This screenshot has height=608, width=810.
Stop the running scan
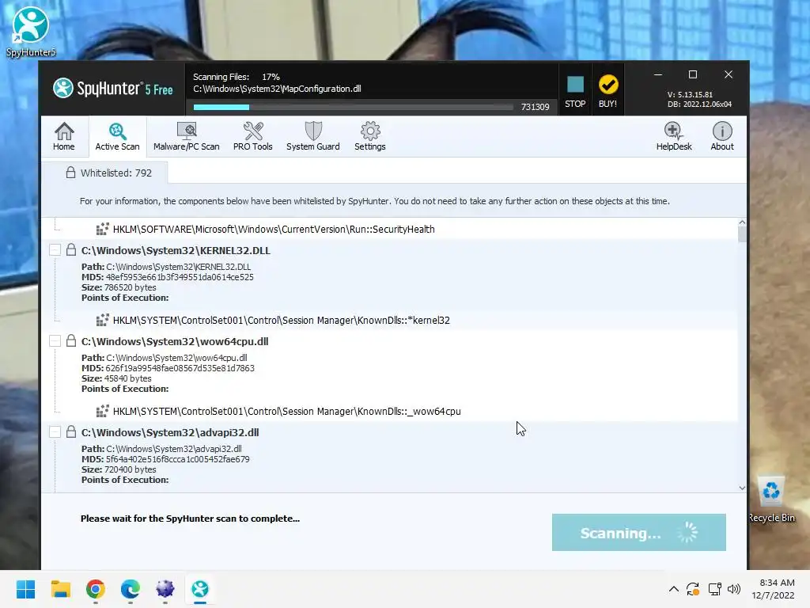(x=575, y=91)
